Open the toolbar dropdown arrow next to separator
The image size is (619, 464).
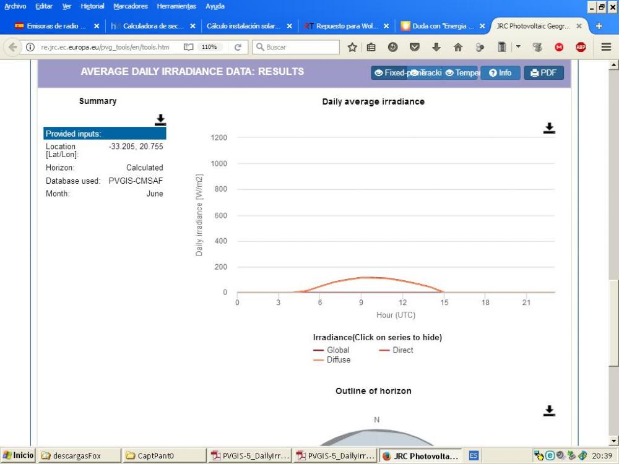[x=518, y=46]
